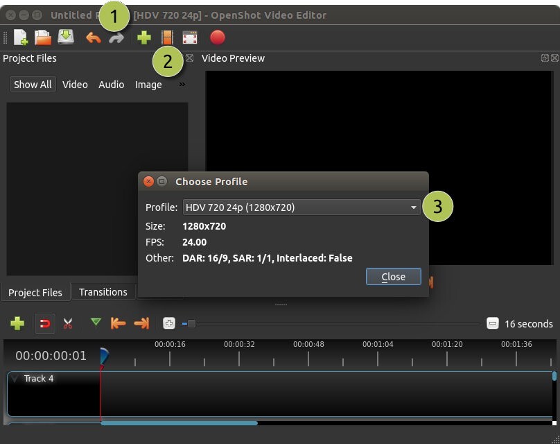The width and height of the screenshot is (560, 444).
Task: Cut clips with the Razor tool
Action: point(68,323)
